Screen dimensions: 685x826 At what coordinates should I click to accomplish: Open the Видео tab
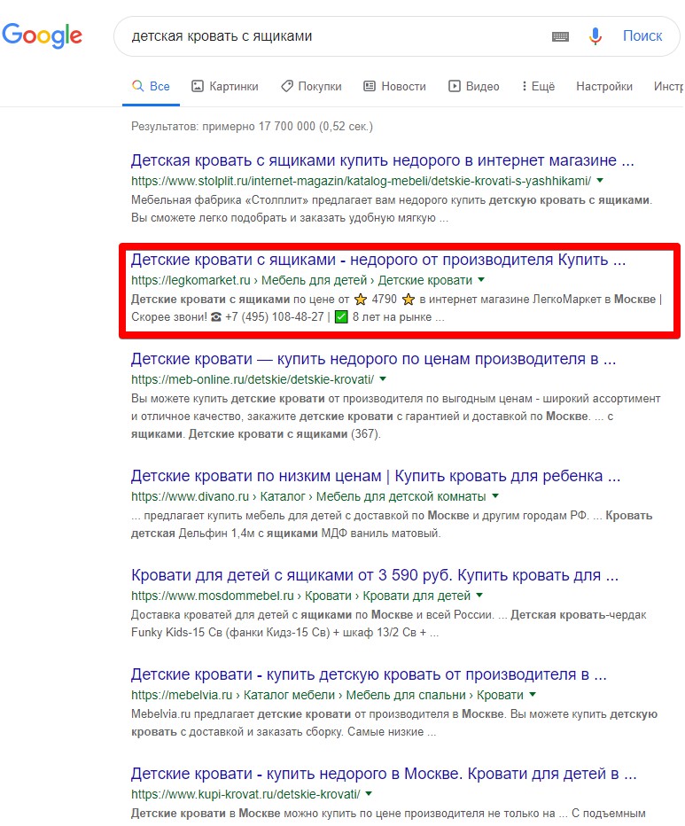tap(474, 86)
